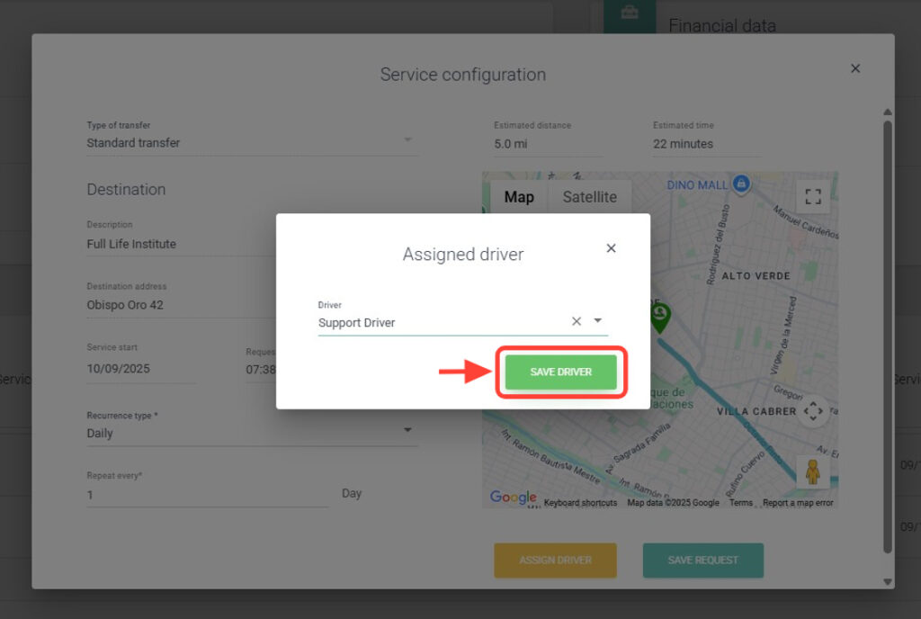Click the Dino Mall map pin

[x=740, y=184]
